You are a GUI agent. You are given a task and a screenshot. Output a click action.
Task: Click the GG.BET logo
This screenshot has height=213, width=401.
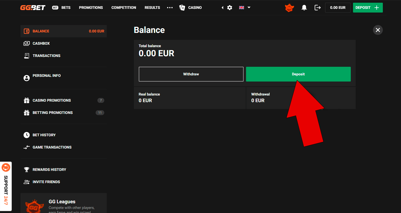point(33,7)
